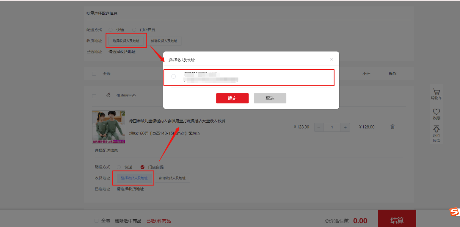Open the shopping cart sidebar icon
This screenshot has width=460, height=227.
click(436, 92)
